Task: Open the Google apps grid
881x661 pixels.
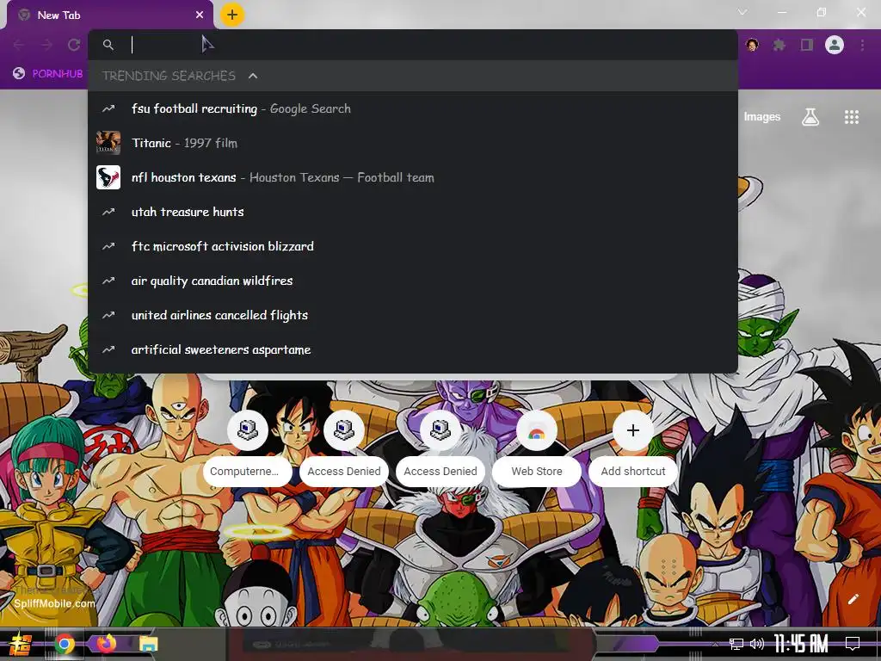Action: pyautogui.click(x=852, y=117)
